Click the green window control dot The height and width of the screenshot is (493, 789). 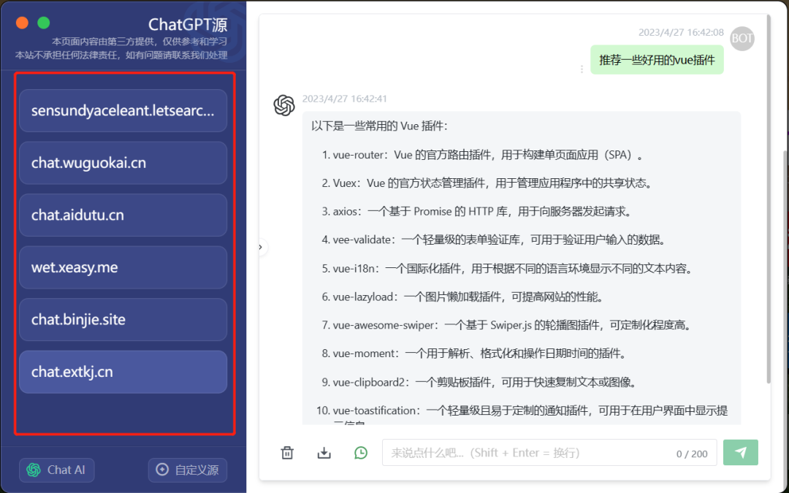coord(44,23)
